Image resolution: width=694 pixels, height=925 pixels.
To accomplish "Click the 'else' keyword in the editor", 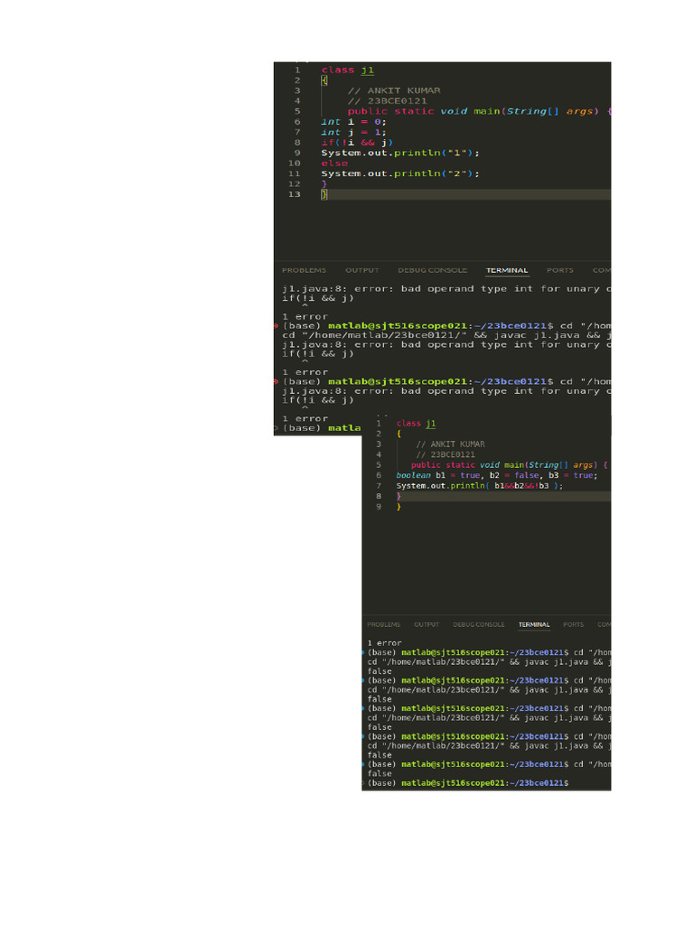I will coord(334,164).
